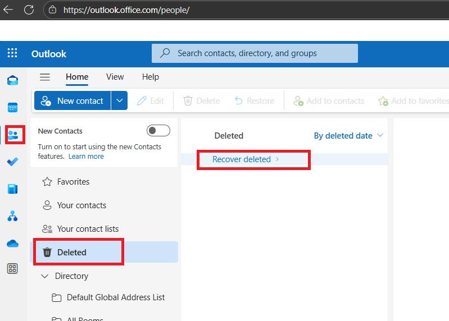The width and height of the screenshot is (449, 321).
Task: Turn on the New Contacts toggle
Action: click(x=158, y=131)
